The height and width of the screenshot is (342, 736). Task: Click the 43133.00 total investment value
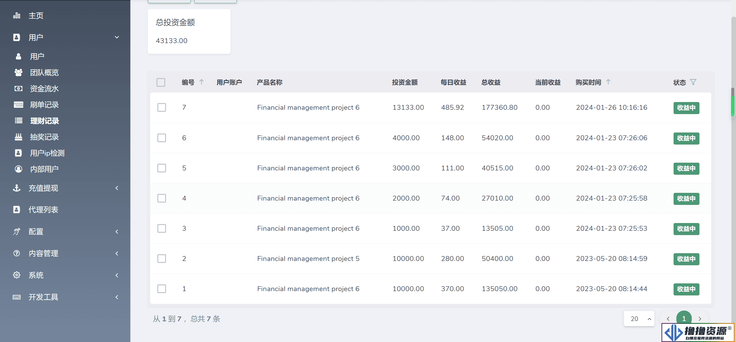pyautogui.click(x=171, y=41)
